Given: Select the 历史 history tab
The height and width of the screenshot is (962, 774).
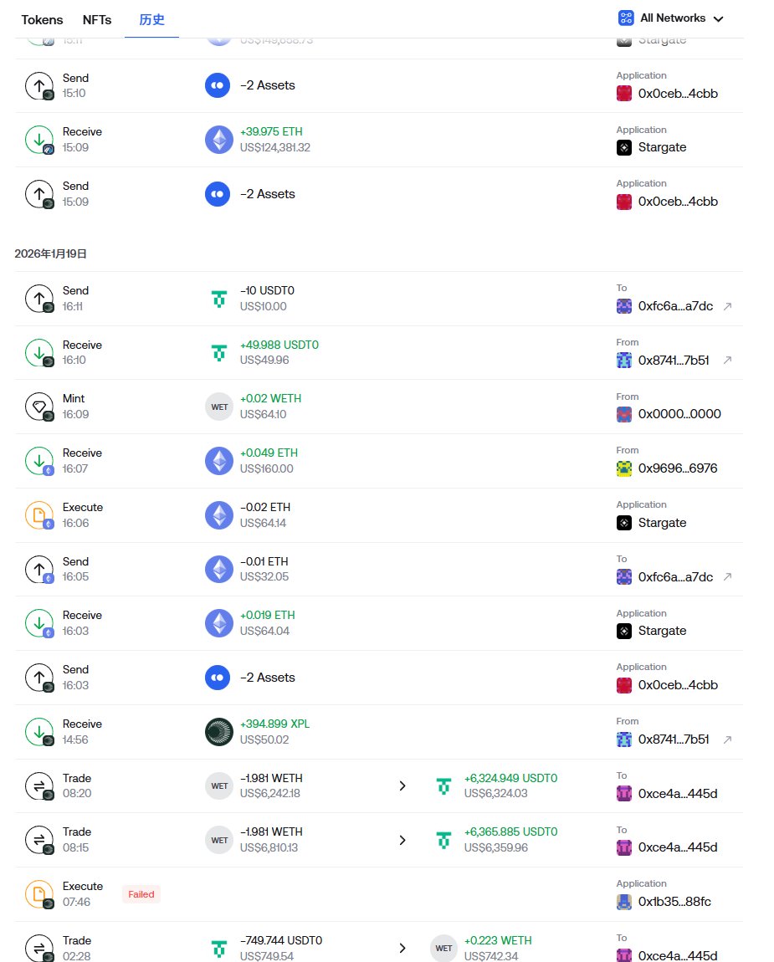Looking at the screenshot, I should pyautogui.click(x=151, y=19).
